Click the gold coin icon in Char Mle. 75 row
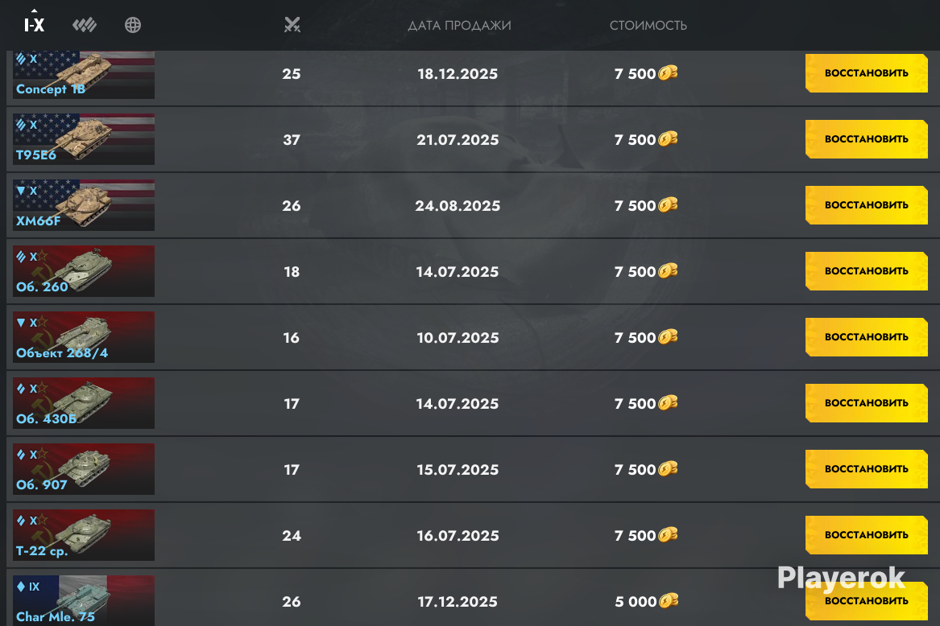Image resolution: width=940 pixels, height=626 pixels. [669, 600]
